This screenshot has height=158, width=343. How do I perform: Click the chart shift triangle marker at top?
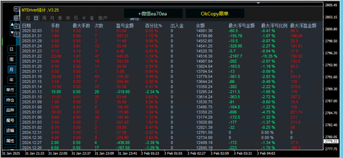click(x=258, y=3)
